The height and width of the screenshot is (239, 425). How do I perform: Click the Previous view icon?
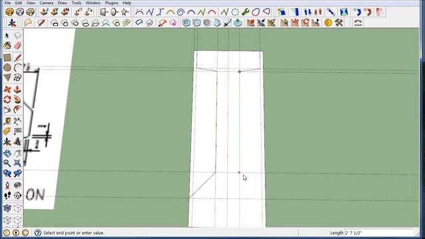pyautogui.click(x=7, y=173)
